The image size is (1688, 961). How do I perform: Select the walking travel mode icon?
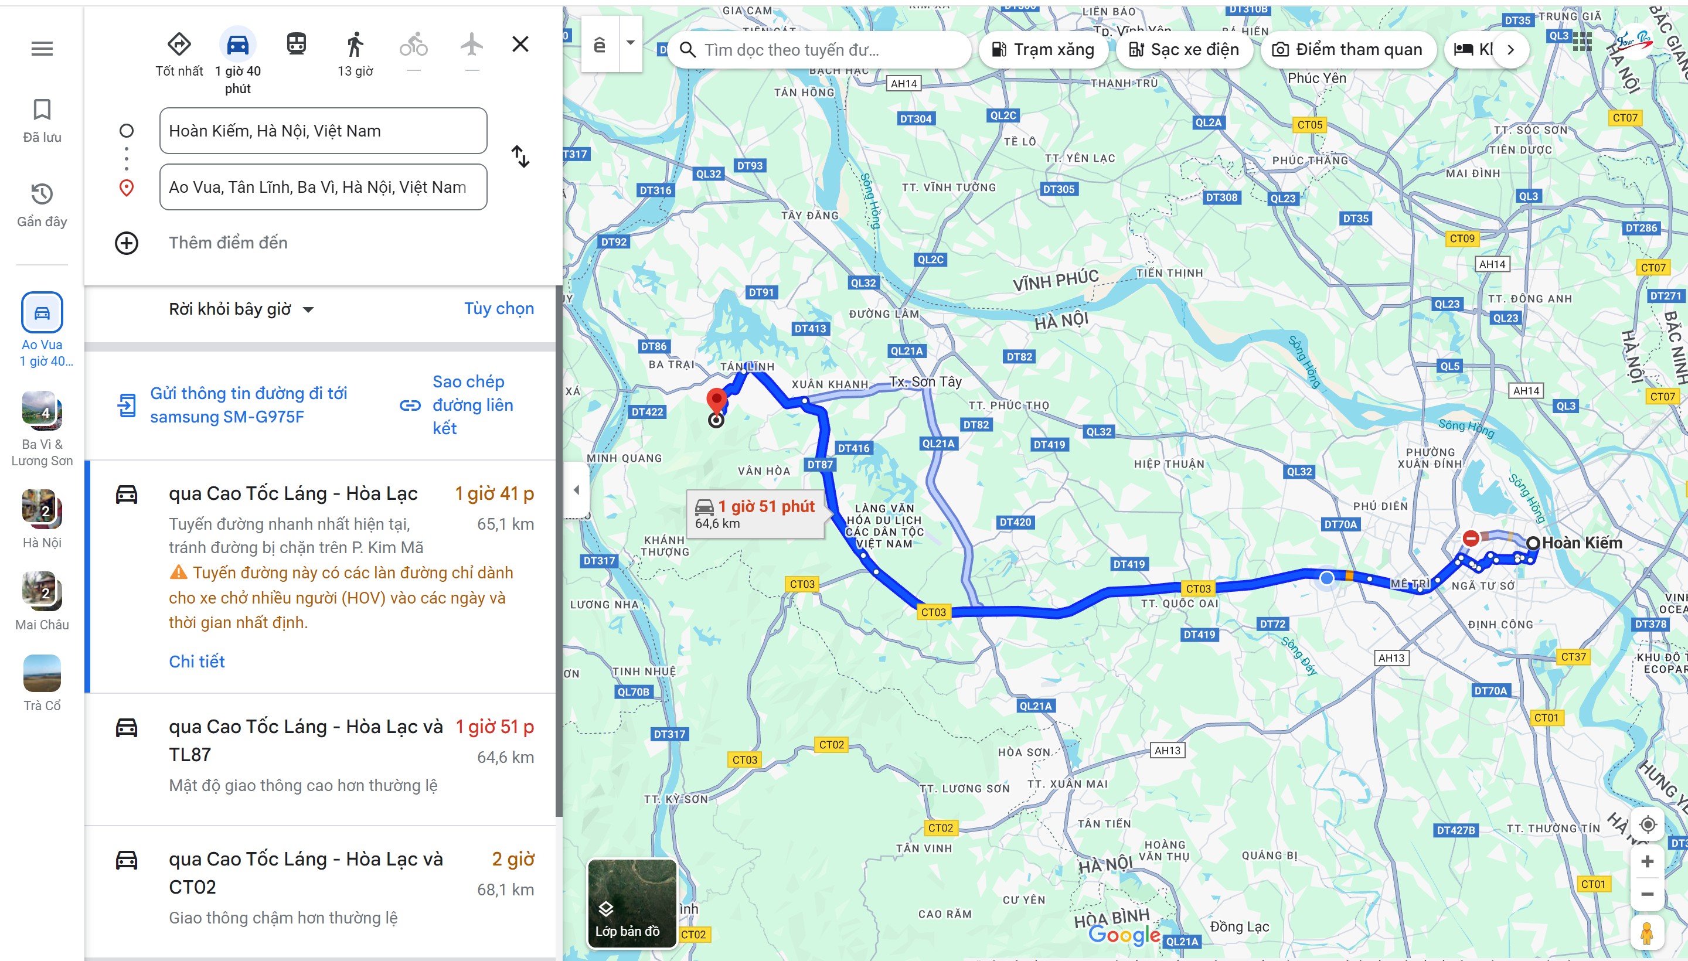[x=355, y=44]
